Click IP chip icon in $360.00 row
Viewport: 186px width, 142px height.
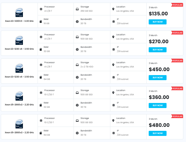point(114,105)
